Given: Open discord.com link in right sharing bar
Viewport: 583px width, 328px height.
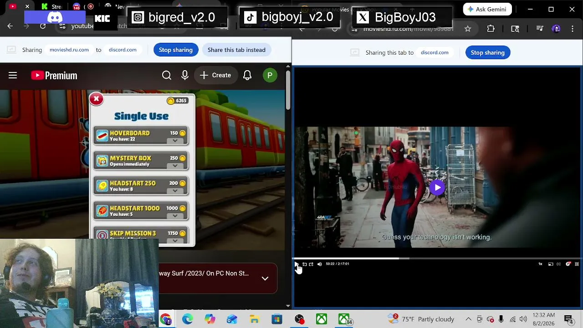Looking at the screenshot, I should [x=435, y=52].
